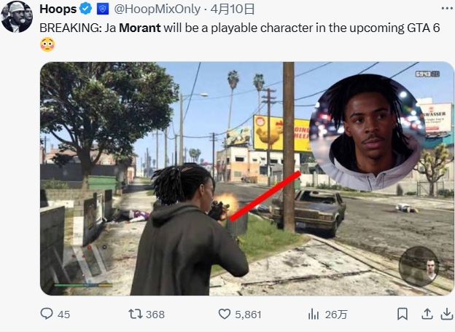Open the Hoops profile avatar
This screenshot has width=455, height=332.
click(x=17, y=17)
